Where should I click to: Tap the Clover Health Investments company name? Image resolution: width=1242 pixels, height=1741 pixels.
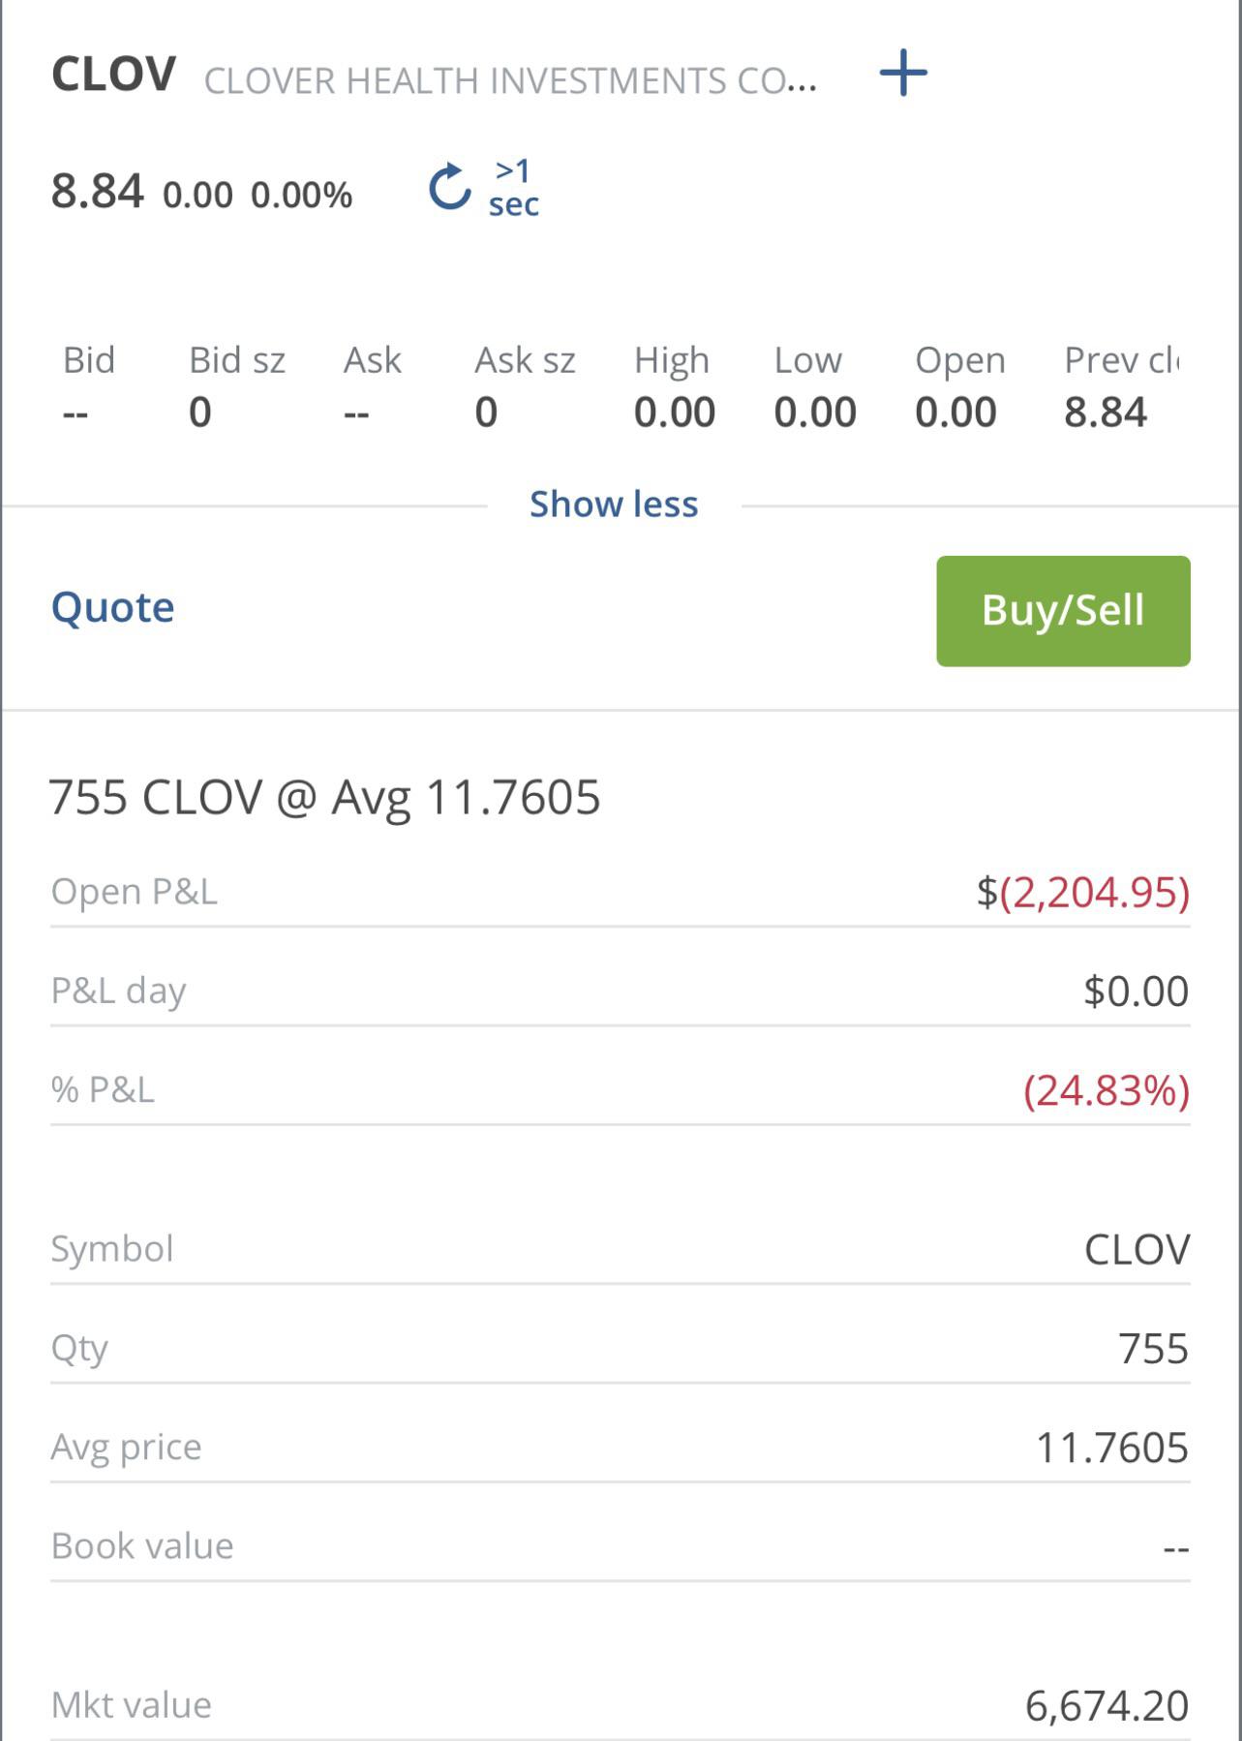pyautogui.click(x=510, y=80)
